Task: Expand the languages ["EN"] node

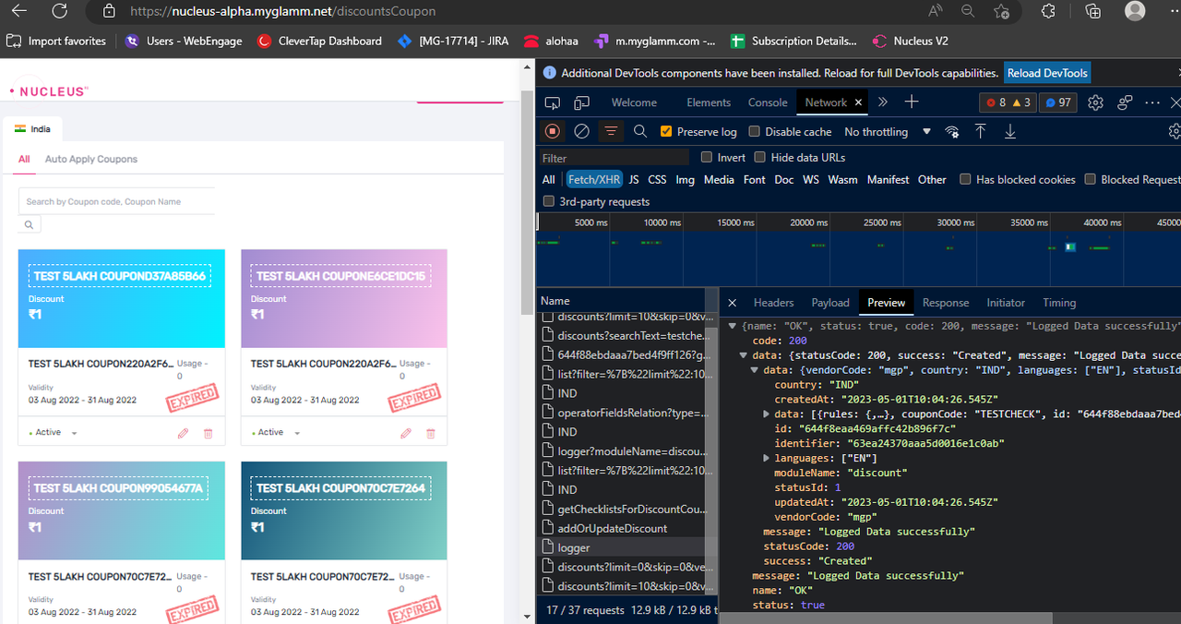Action: click(x=767, y=459)
